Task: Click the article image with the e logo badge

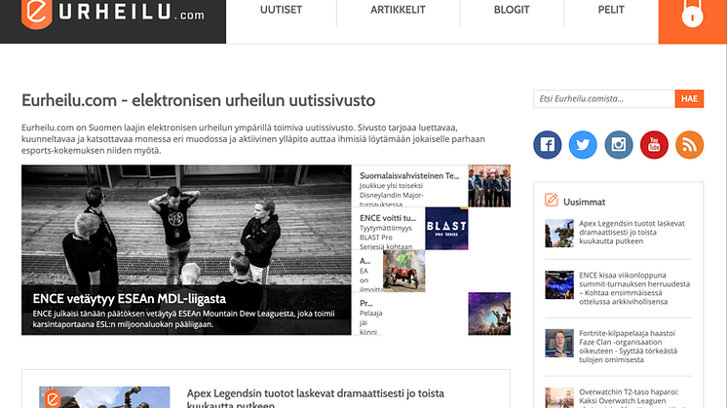Action: point(104,397)
